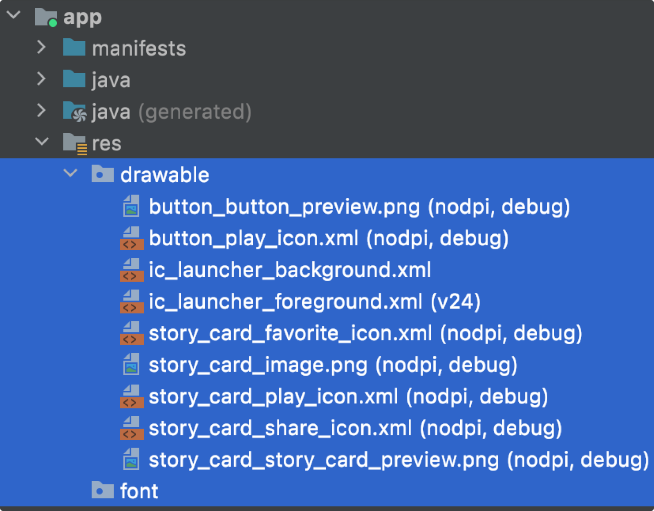Screen dimensions: 654x511
Task: Click the story_card_play_icon.xml file icon
Action: 132,396
